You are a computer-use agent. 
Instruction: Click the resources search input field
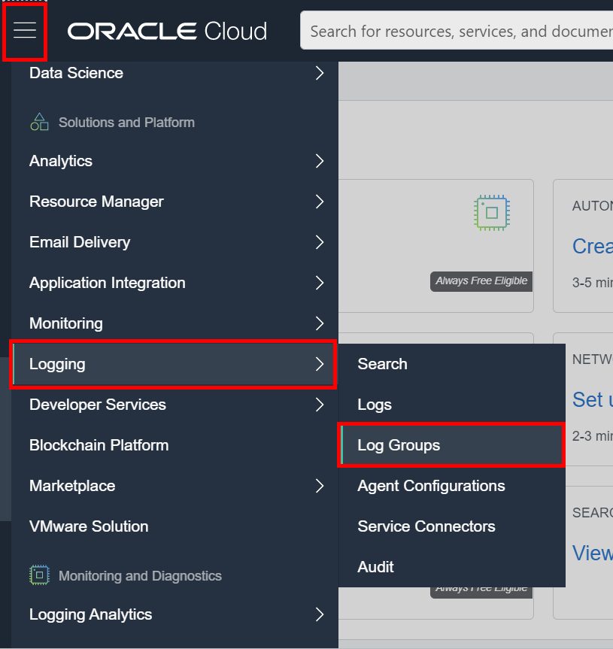(459, 31)
